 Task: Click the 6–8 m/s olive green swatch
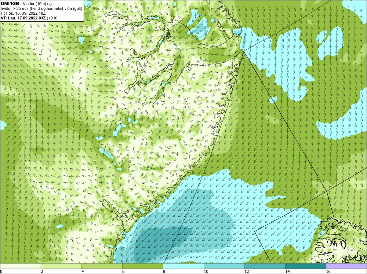coord(143,266)
